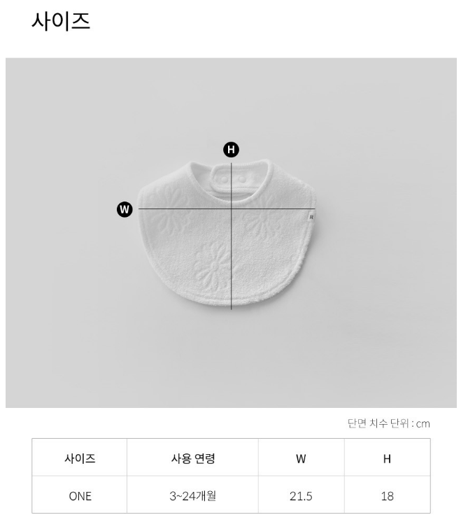
Task: Click the H column header
Action: tap(387, 459)
